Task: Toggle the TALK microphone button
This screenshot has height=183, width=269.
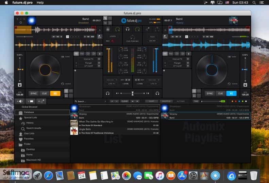Action: point(152,37)
